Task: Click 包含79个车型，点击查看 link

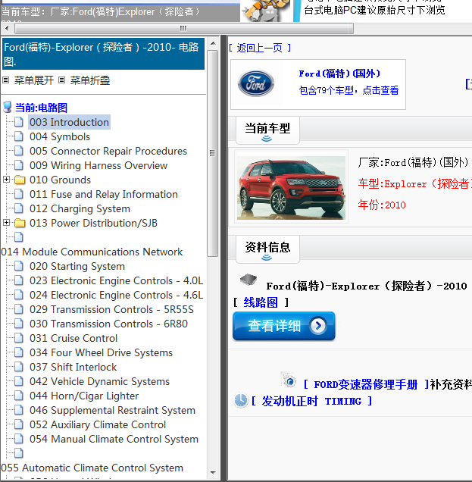Action: [x=349, y=90]
